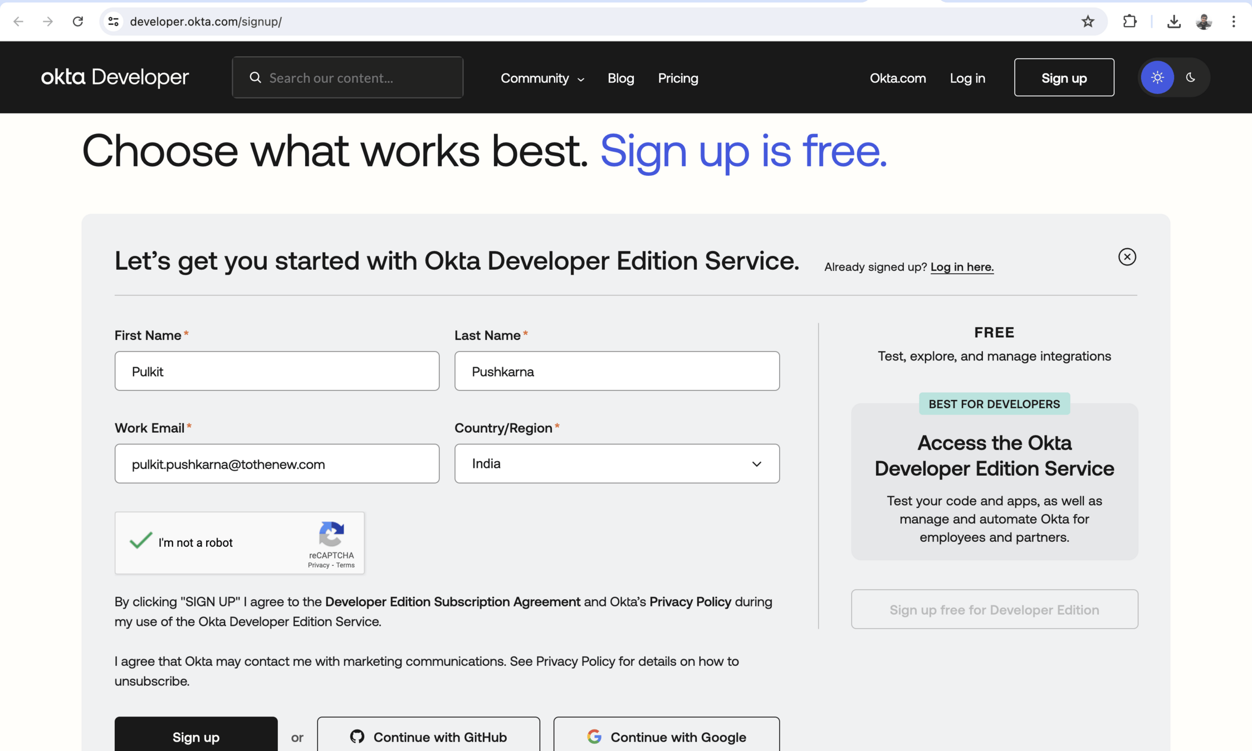Open browser extensions puzzle icon
Viewport: 1252px width, 751px height.
[x=1129, y=21]
